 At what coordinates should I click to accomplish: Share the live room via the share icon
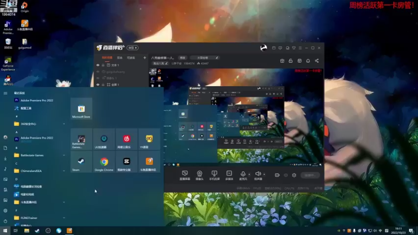(317, 61)
